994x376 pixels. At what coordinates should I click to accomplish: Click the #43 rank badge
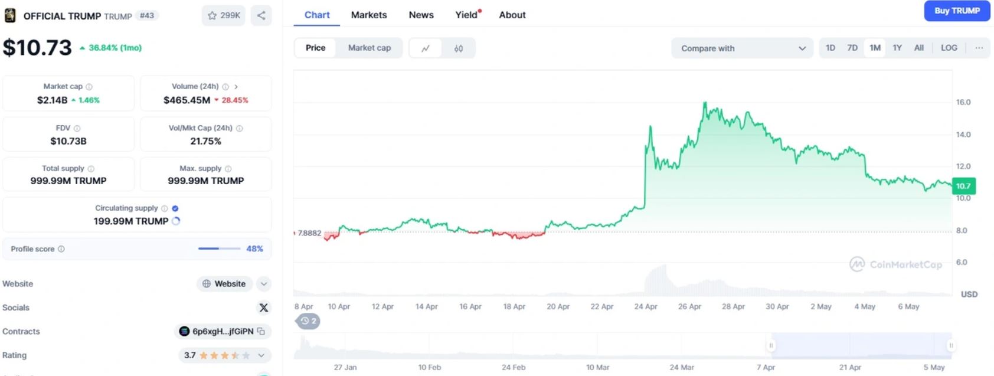click(147, 16)
